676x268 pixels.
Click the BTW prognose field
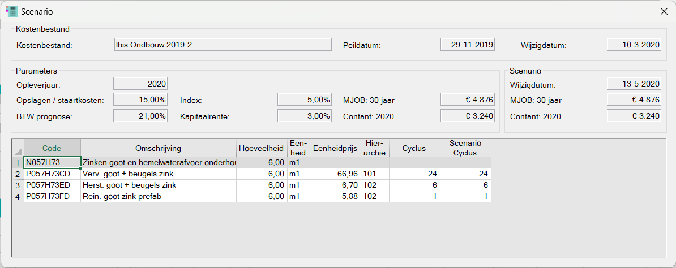pyautogui.click(x=140, y=116)
